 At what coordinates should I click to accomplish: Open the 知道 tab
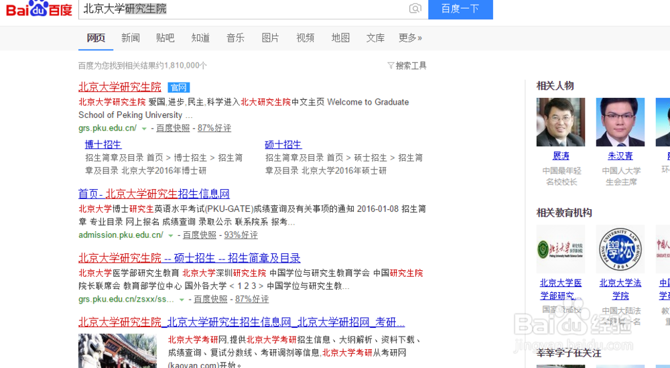[200, 38]
